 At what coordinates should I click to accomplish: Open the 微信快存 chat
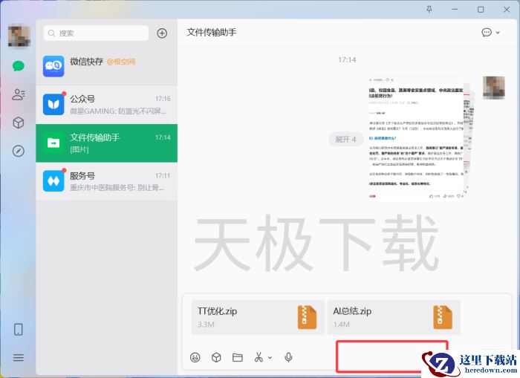coord(106,66)
